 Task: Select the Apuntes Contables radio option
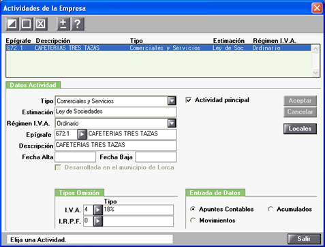193,209
